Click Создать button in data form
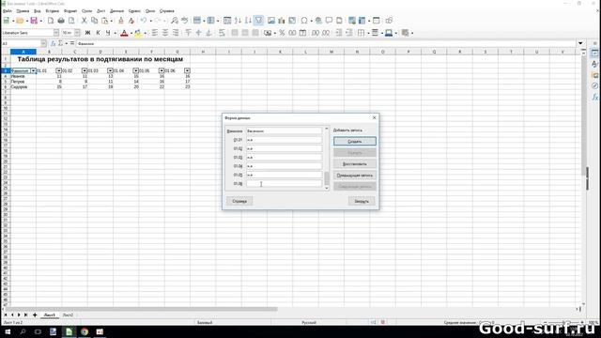This screenshot has height=338, width=601. 355,142
